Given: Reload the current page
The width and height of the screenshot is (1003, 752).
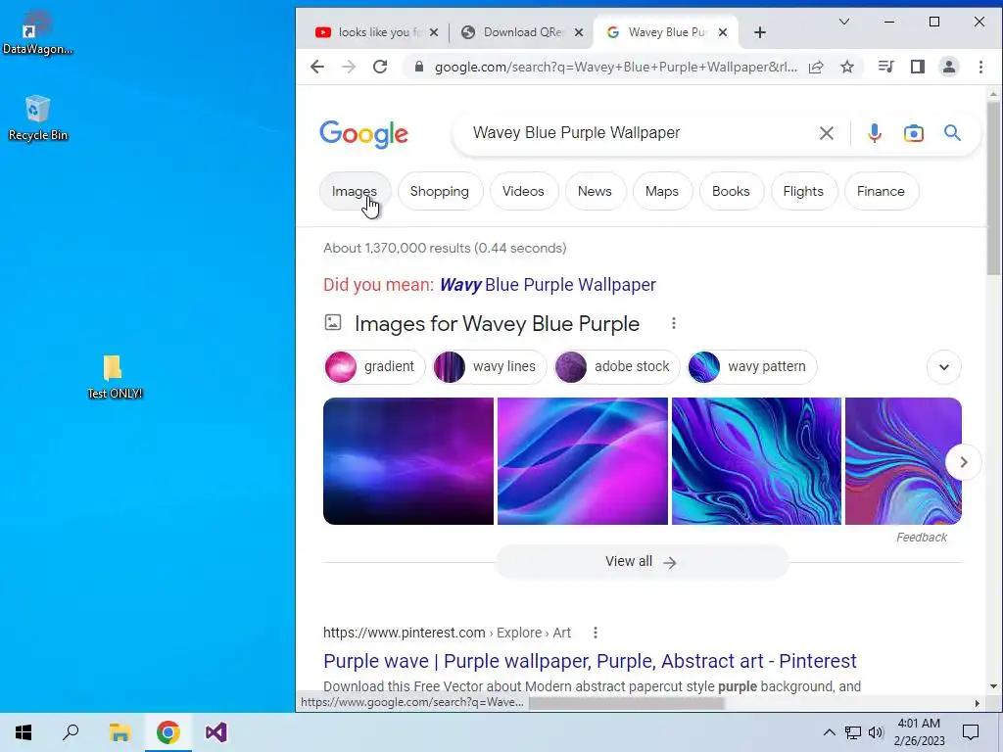Looking at the screenshot, I should coord(380,67).
